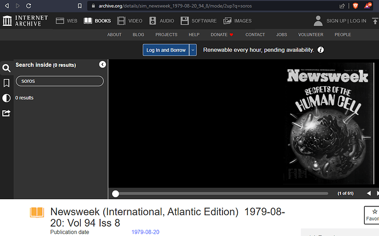Click the lock icon in address bar

[93, 6]
